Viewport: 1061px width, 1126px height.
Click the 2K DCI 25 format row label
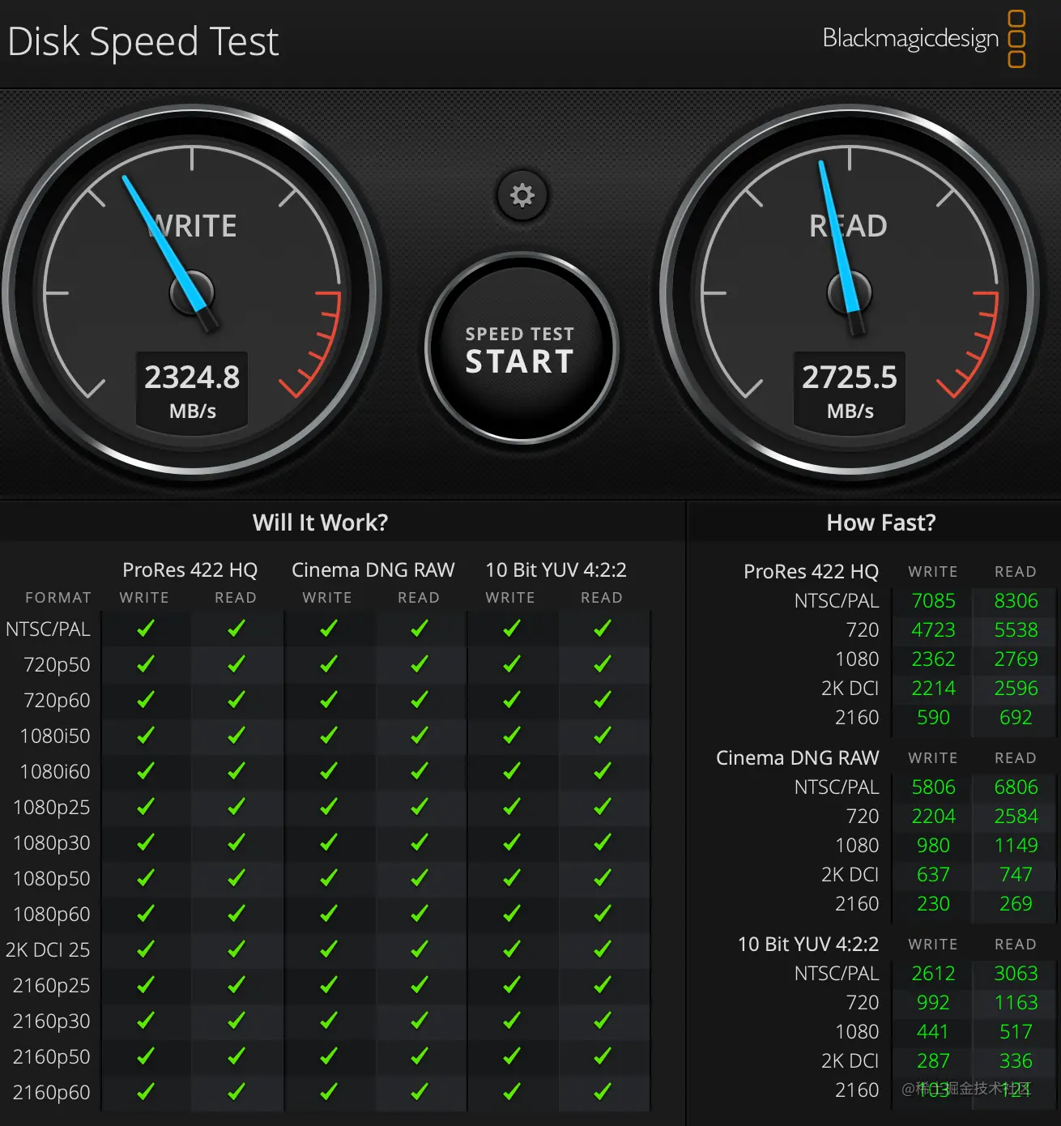[x=48, y=950]
